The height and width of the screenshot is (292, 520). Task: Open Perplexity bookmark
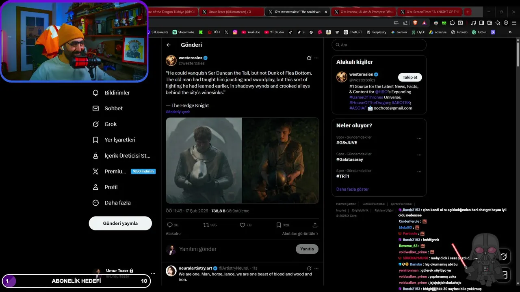[376, 32]
